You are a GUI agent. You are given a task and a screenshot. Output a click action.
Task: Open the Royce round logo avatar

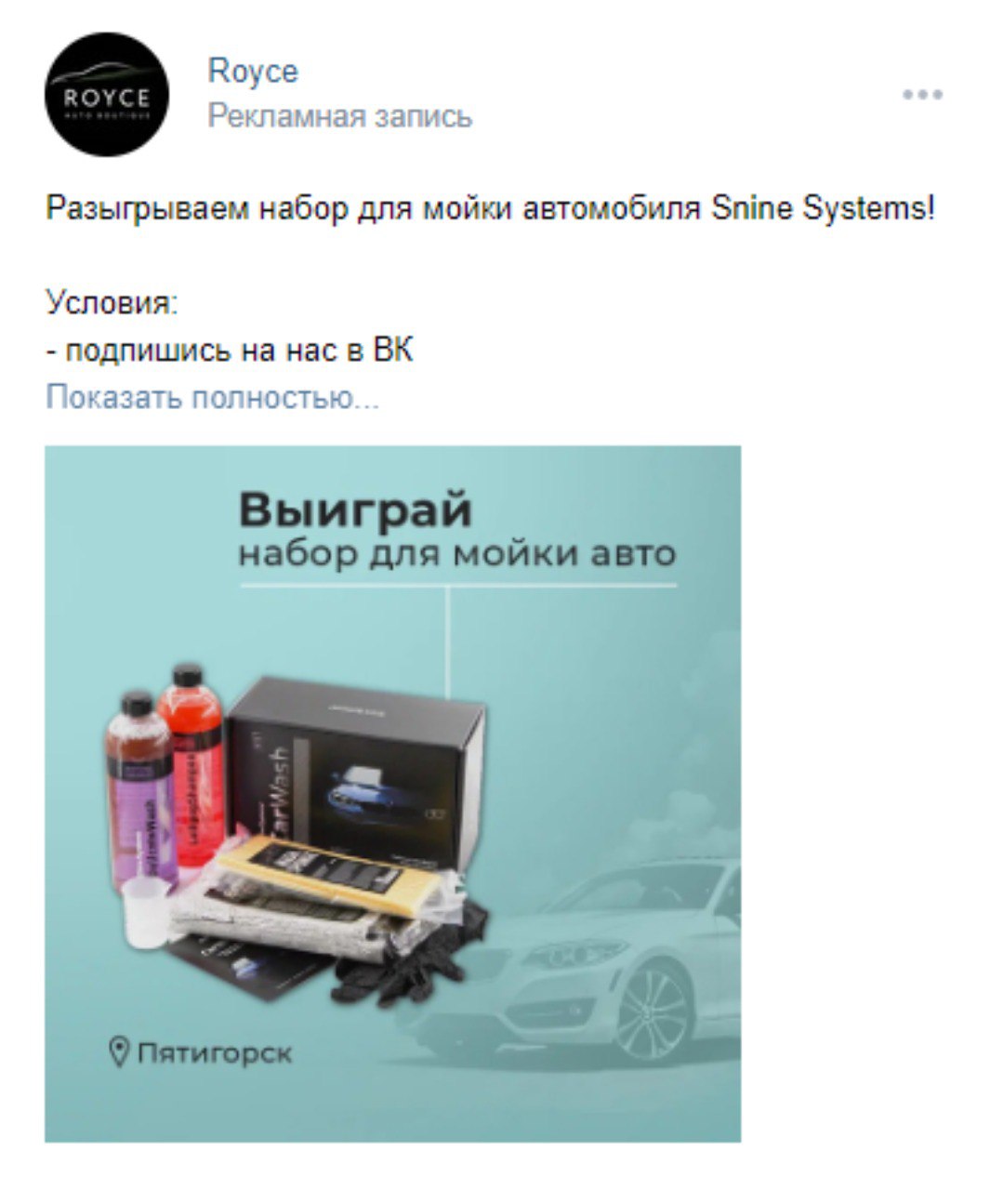(x=107, y=94)
